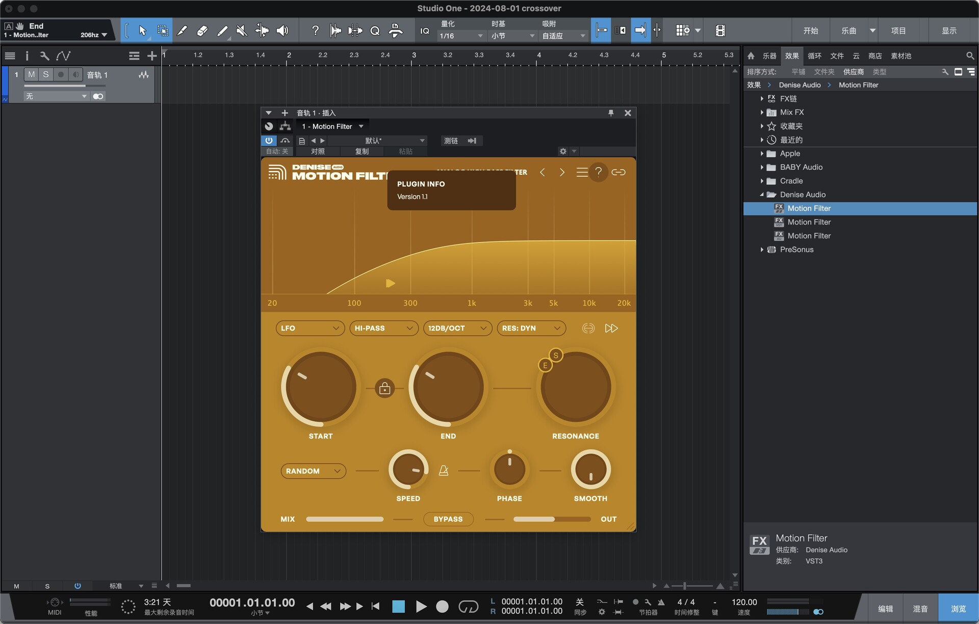Image resolution: width=979 pixels, height=624 pixels.
Task: Click the fast-forward double arrow icon in plugin
Action: [611, 329]
